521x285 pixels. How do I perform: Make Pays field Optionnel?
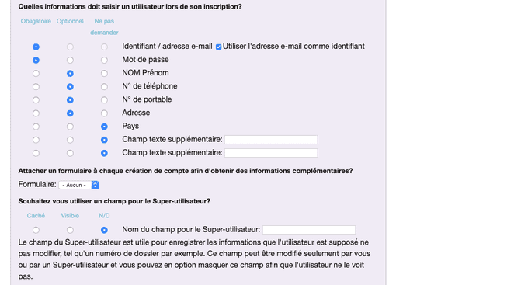click(x=70, y=127)
